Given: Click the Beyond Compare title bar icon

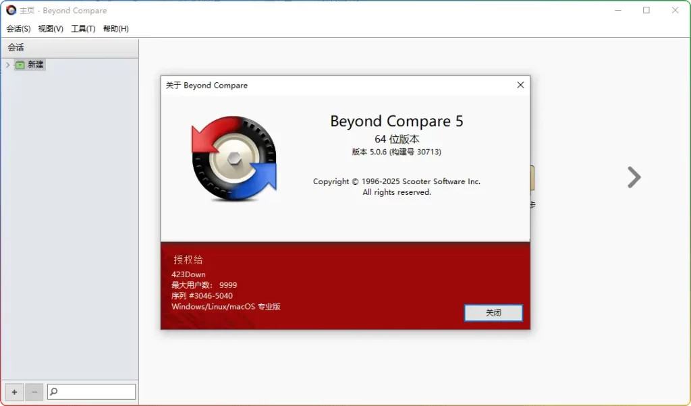Looking at the screenshot, I should 11,10.
